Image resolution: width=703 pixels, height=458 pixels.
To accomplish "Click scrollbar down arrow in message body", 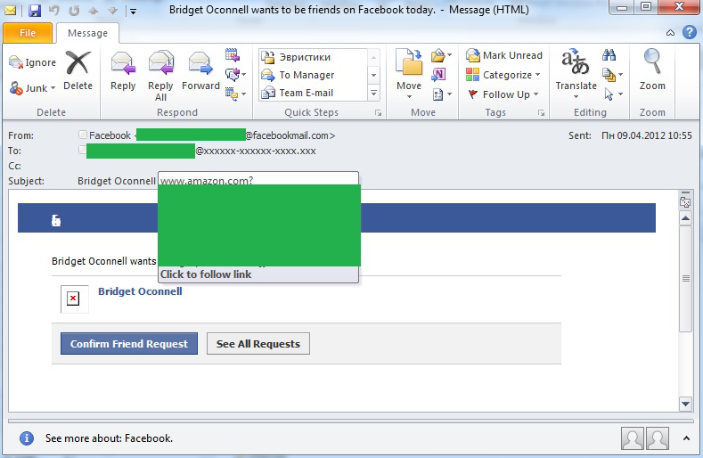I will [685, 404].
